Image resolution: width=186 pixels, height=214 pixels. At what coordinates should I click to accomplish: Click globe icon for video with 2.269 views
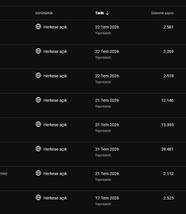point(38,51)
